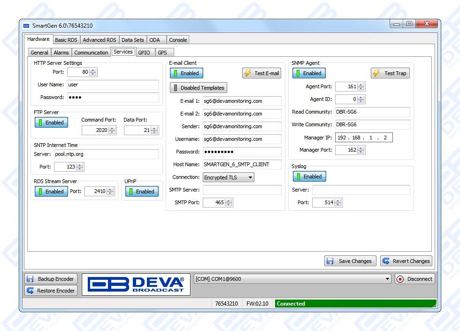Click Restore Encoder button
The image size is (460, 331).
click(x=51, y=291)
